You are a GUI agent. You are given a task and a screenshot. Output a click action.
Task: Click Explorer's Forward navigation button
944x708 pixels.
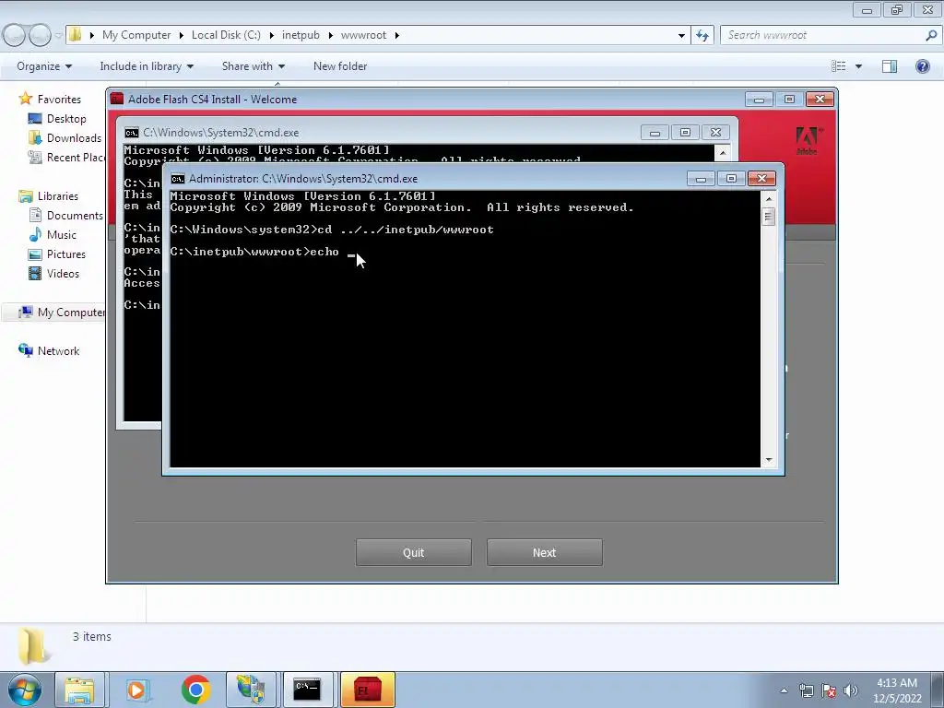point(40,36)
